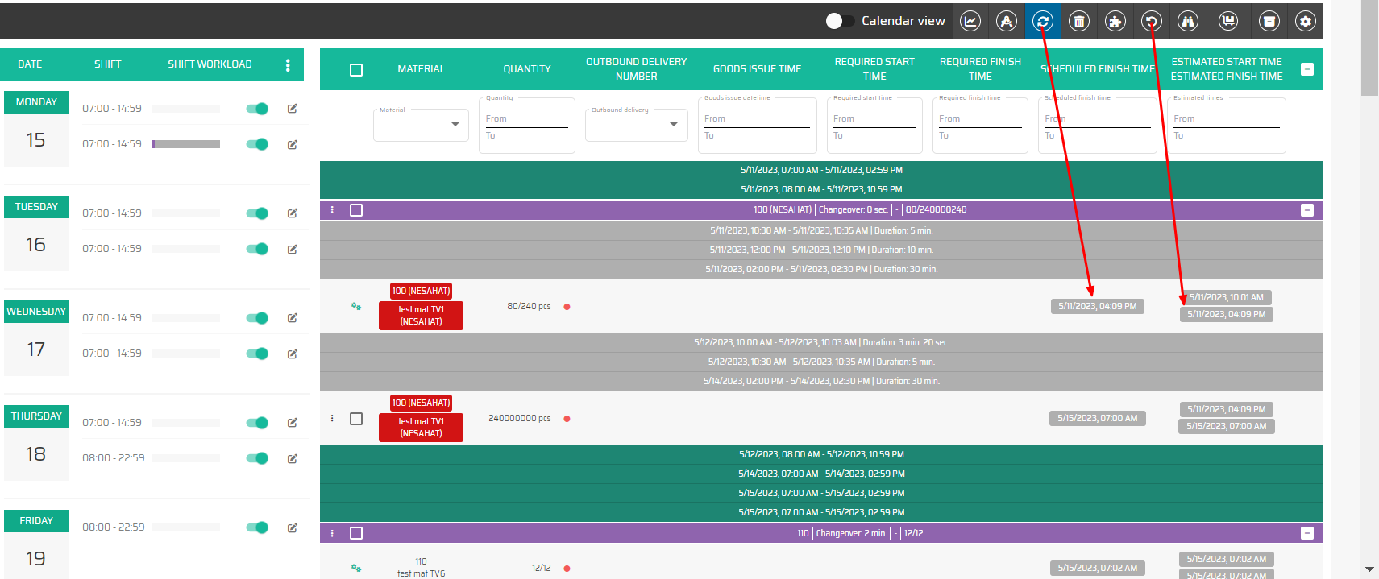Click the undo arrow icon

click(1152, 22)
